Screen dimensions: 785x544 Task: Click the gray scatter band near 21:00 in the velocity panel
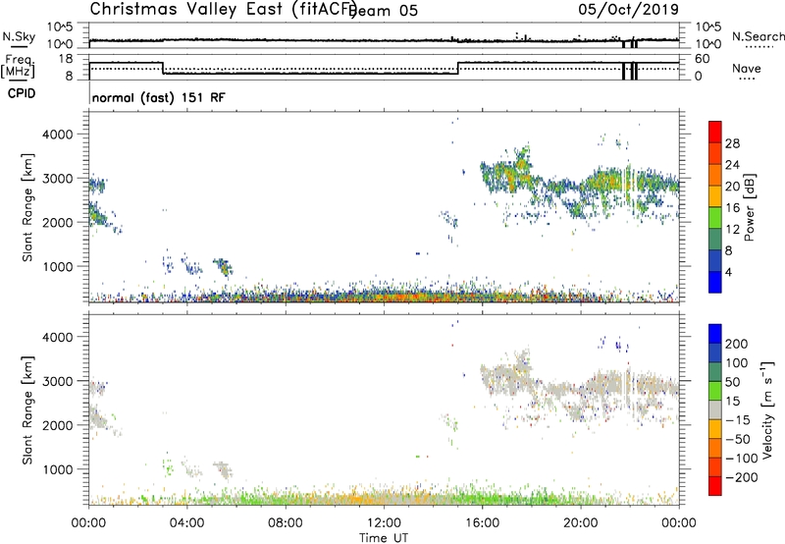[x=608, y=385]
